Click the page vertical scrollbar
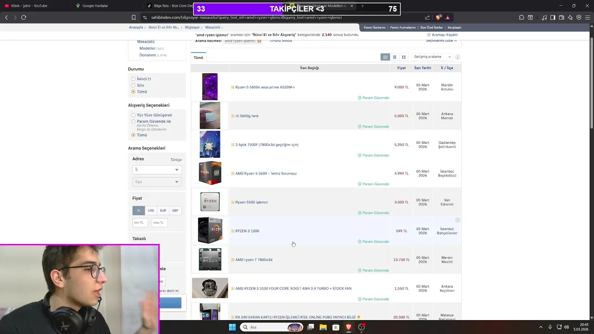The image size is (594, 334). pos(591,83)
